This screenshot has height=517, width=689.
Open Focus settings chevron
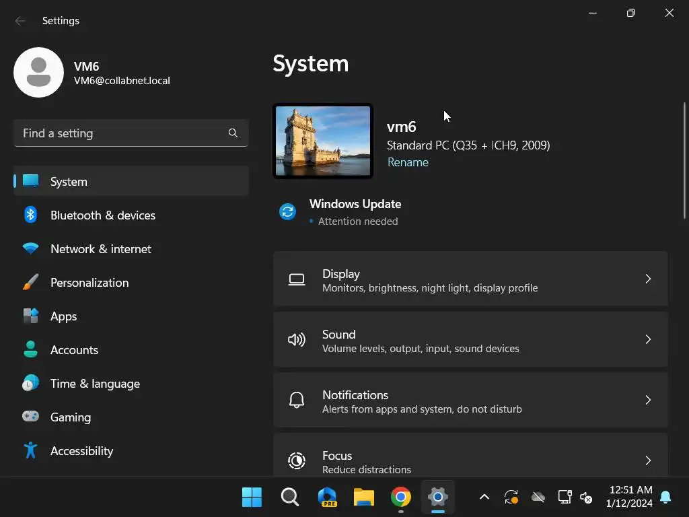pyautogui.click(x=648, y=460)
